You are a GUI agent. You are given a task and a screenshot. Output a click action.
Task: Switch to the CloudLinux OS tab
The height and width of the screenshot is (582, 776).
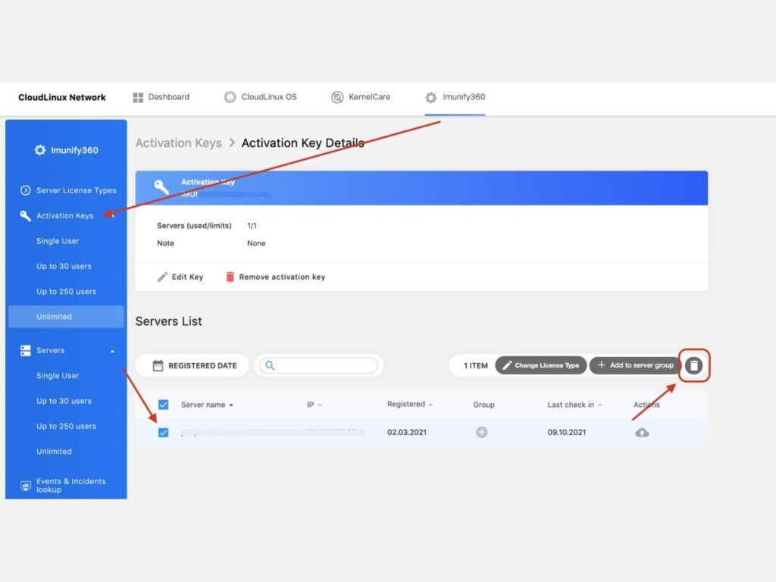pos(261,97)
